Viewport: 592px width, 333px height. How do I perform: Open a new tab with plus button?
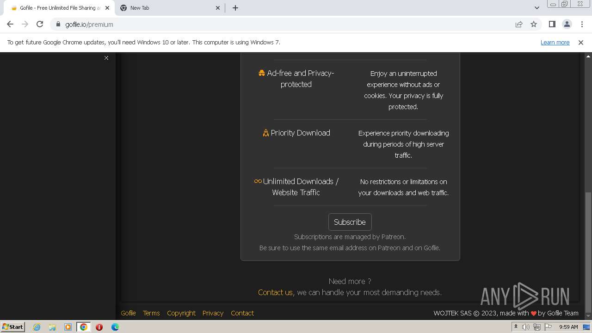pos(235,8)
